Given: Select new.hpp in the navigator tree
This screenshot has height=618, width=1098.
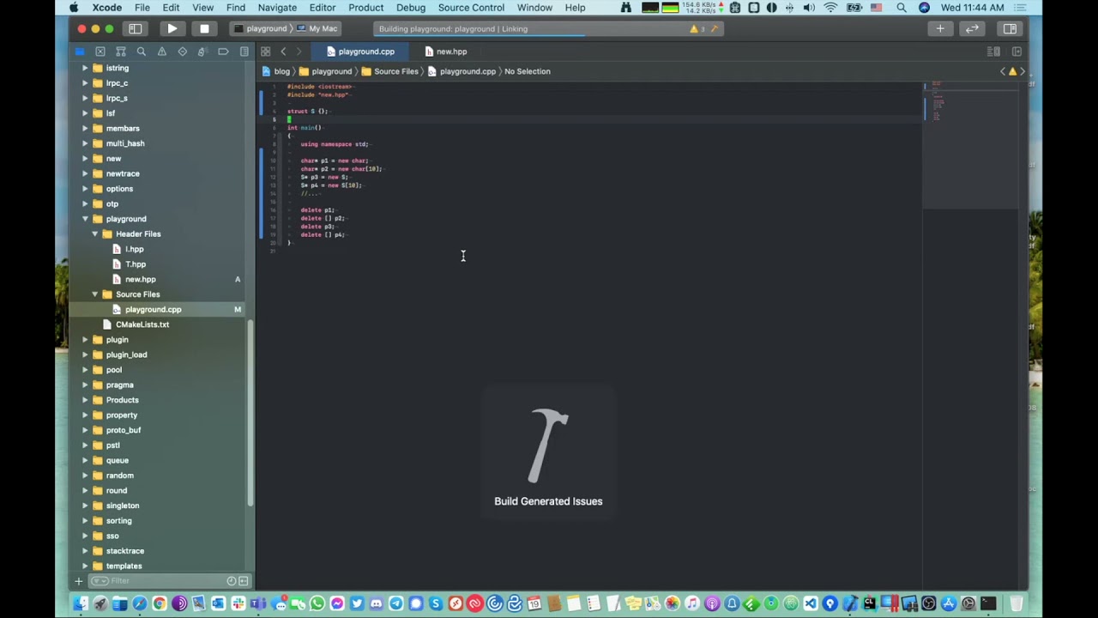Looking at the screenshot, I should coord(141,279).
